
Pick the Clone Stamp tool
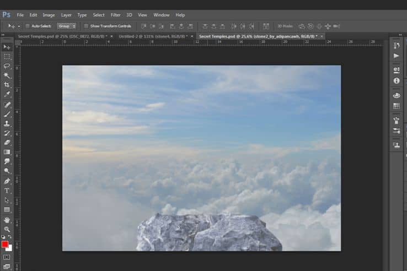7,124
